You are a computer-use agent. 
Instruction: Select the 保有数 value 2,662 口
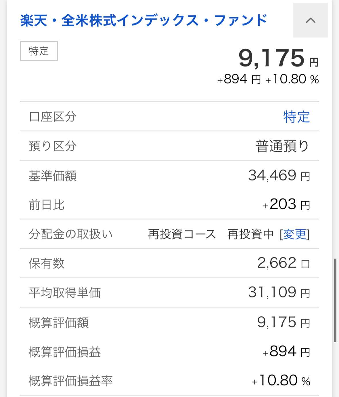pyautogui.click(x=284, y=263)
